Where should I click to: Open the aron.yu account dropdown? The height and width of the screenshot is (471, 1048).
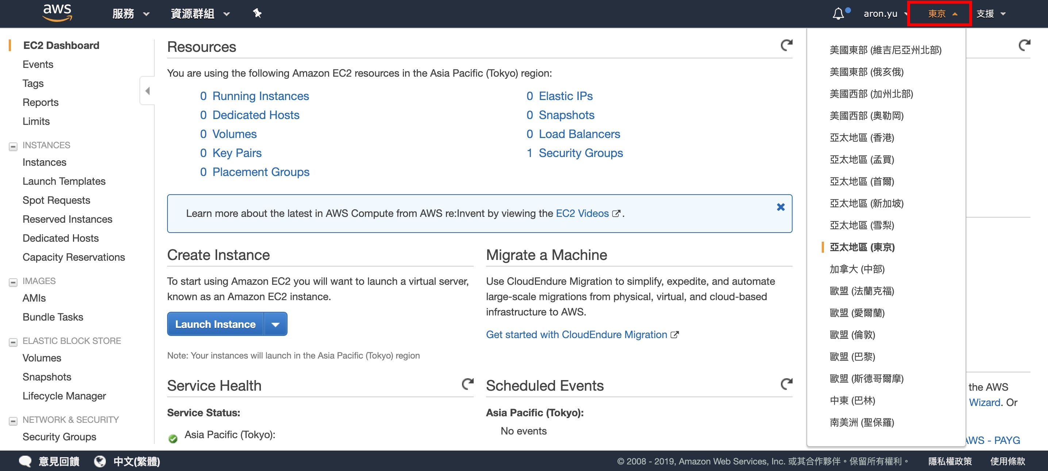tap(886, 14)
